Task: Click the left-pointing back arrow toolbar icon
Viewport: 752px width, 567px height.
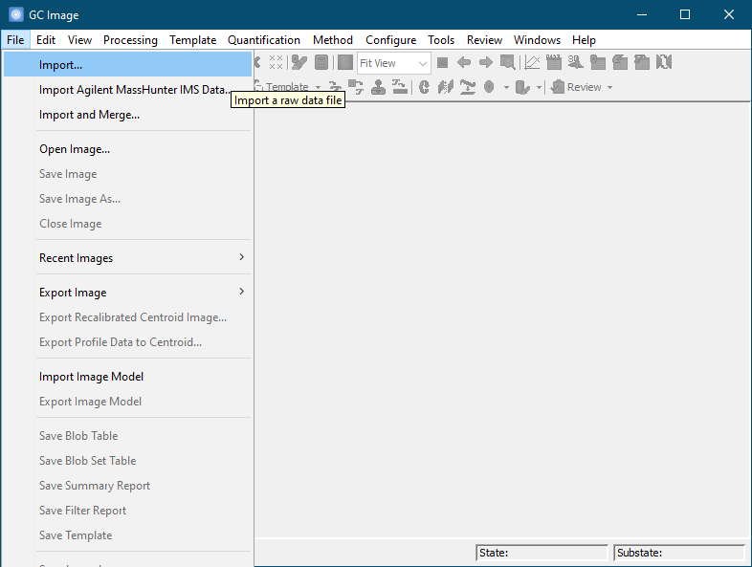Action: (464, 62)
